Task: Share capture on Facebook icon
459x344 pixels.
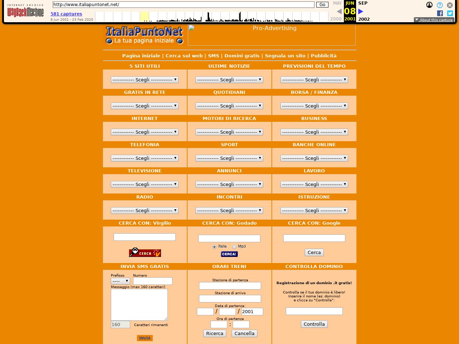Action: (x=440, y=13)
